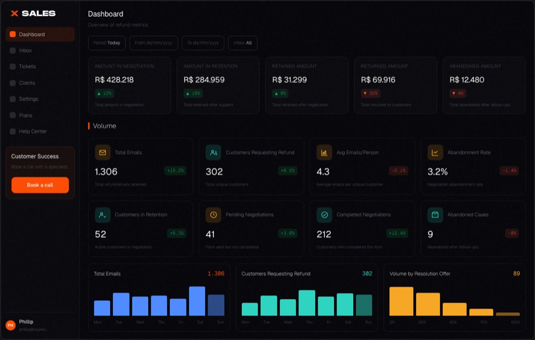Screen dimensions: 535x340
Task: Click the Abandoned Cases box icon
Action: tap(435, 215)
